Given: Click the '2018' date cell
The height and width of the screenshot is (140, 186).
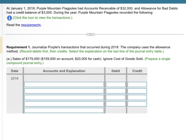Looking at the screenshot, I should pyautogui.click(x=14, y=78).
